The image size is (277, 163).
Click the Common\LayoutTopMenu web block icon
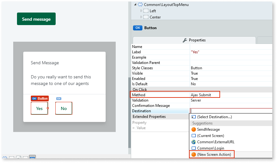click(140, 5)
